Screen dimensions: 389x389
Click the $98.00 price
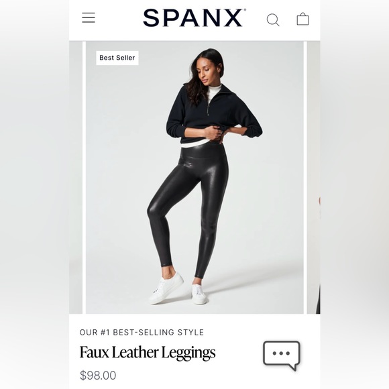coord(98,376)
